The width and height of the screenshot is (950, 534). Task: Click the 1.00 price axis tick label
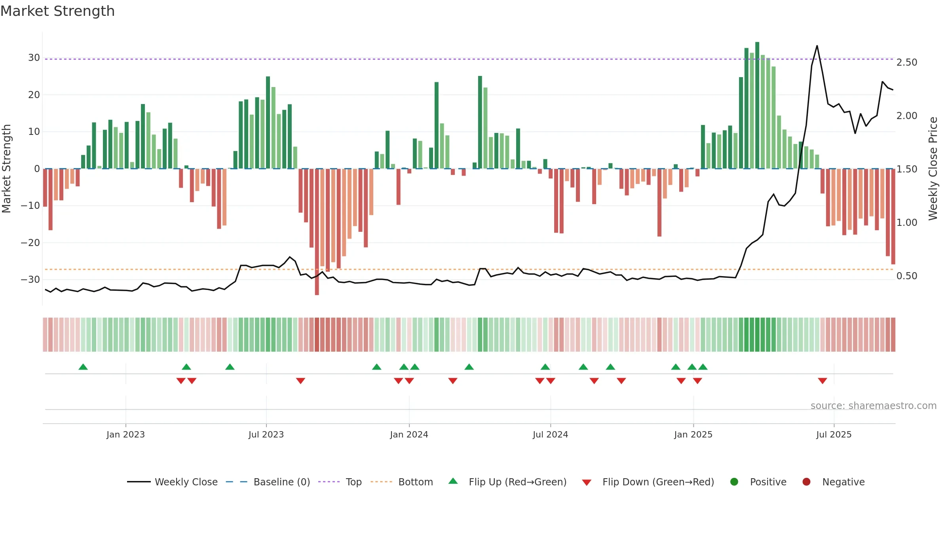906,222
